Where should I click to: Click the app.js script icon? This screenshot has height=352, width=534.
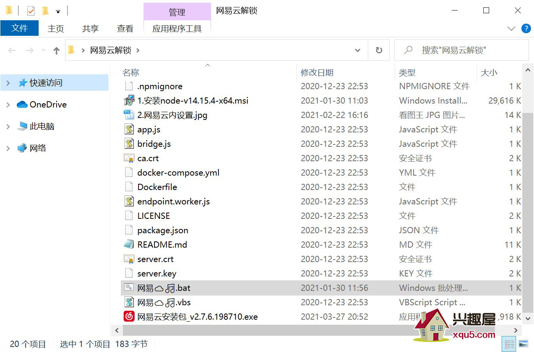point(129,129)
